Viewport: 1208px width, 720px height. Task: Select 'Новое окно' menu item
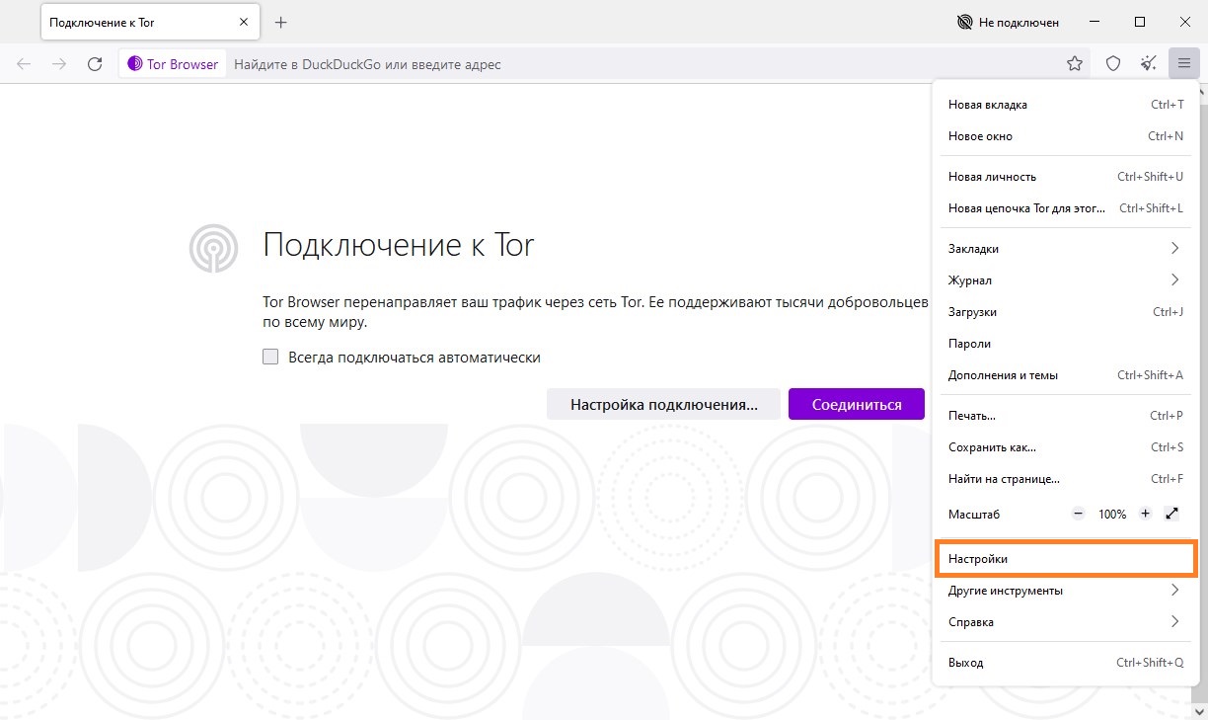click(1064, 136)
